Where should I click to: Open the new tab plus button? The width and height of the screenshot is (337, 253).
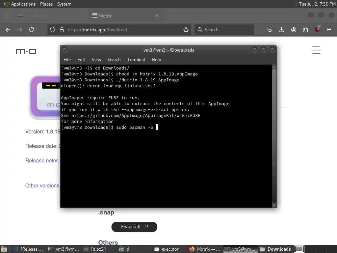(169, 15)
